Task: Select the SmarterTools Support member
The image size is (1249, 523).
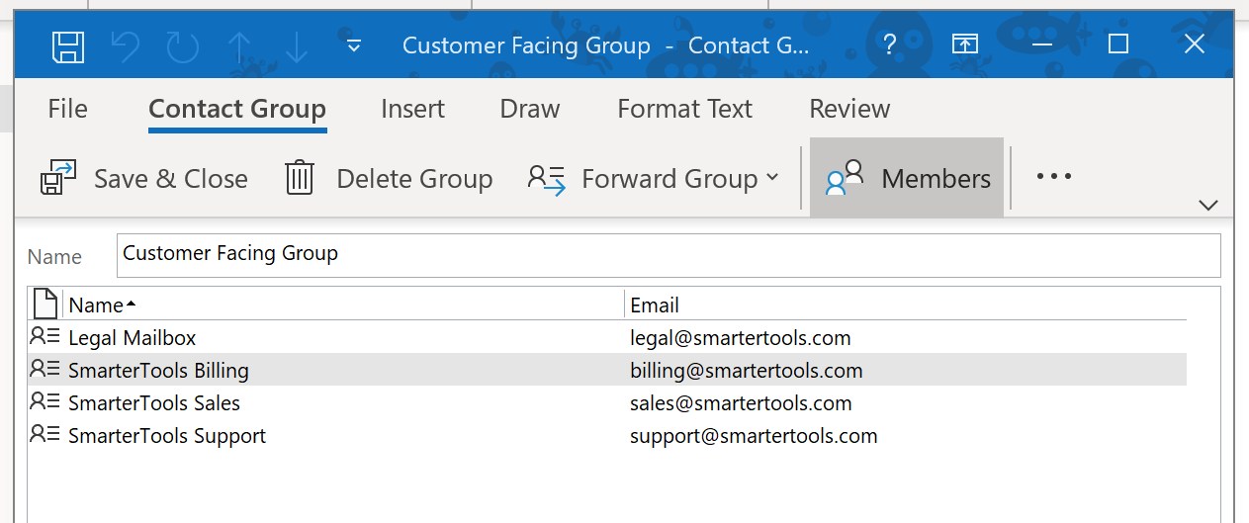Action: point(607,436)
